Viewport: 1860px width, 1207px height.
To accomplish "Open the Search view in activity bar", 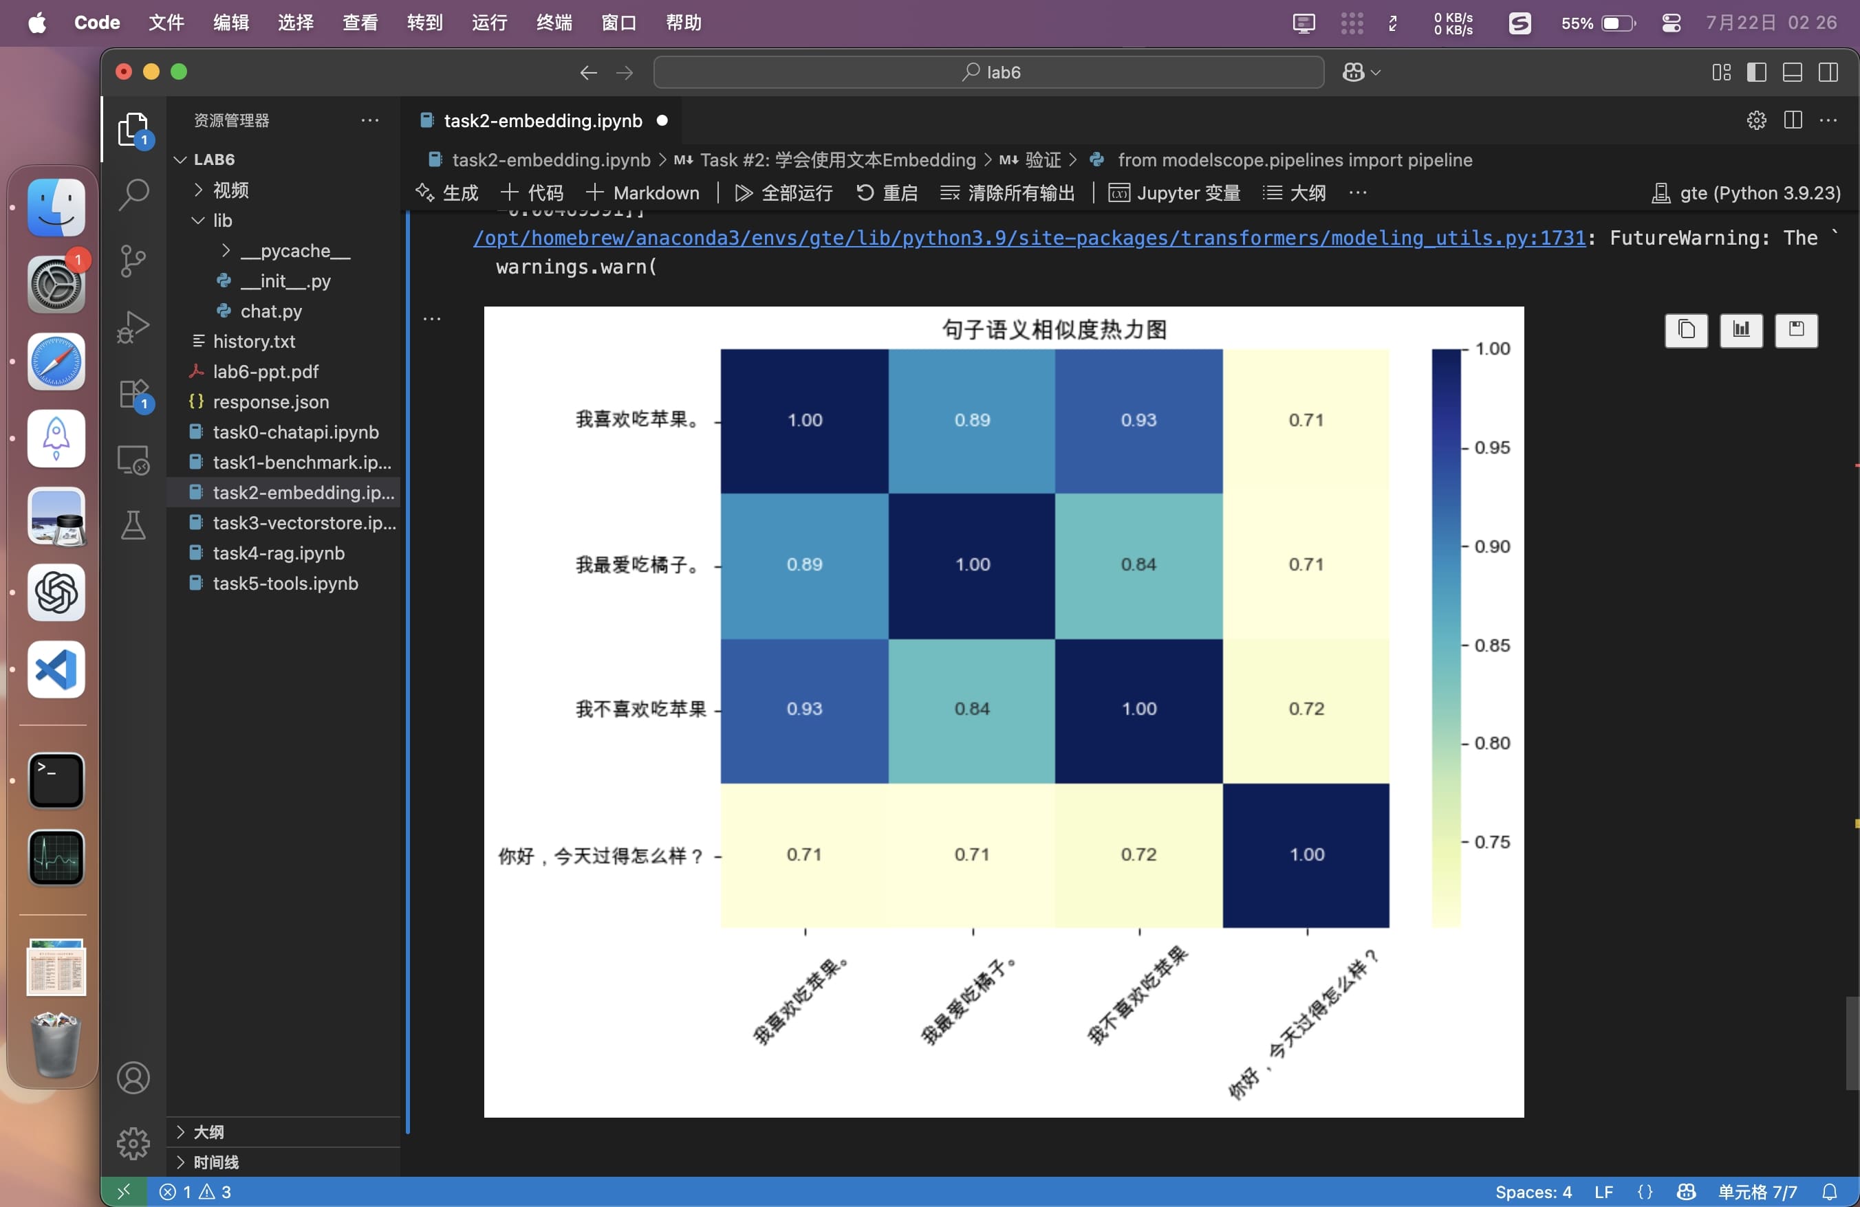I will click(x=133, y=194).
